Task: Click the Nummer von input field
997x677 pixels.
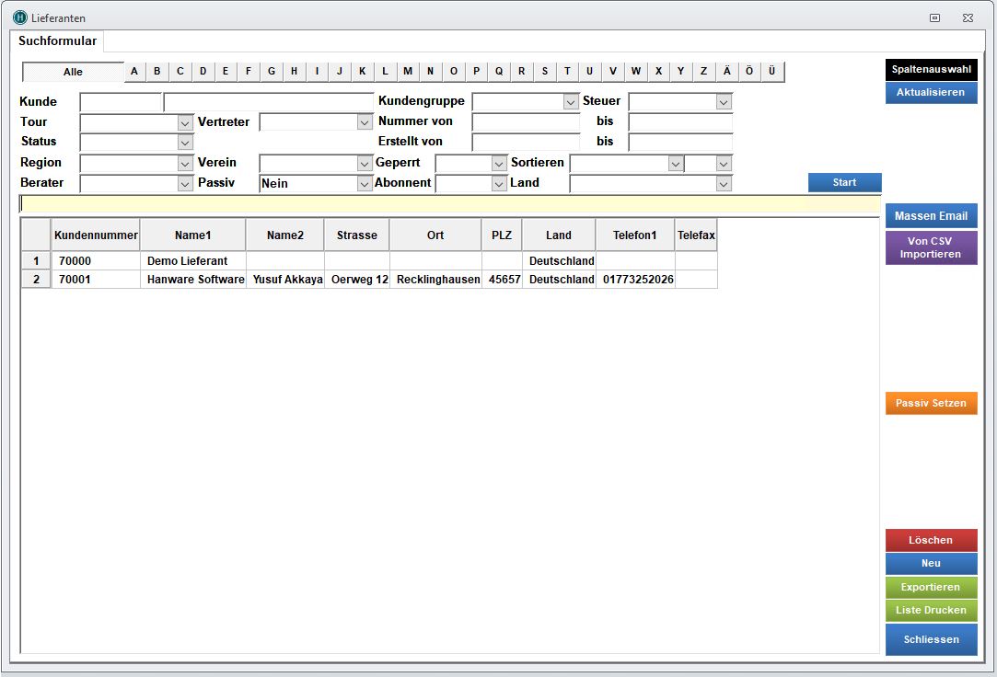Action: (526, 121)
